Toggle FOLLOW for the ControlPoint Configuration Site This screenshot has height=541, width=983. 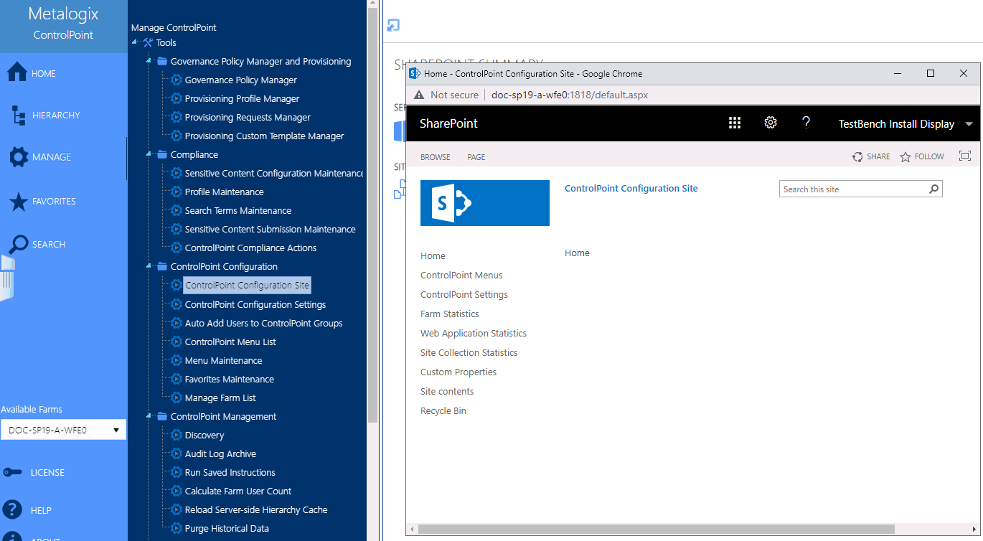tap(921, 156)
